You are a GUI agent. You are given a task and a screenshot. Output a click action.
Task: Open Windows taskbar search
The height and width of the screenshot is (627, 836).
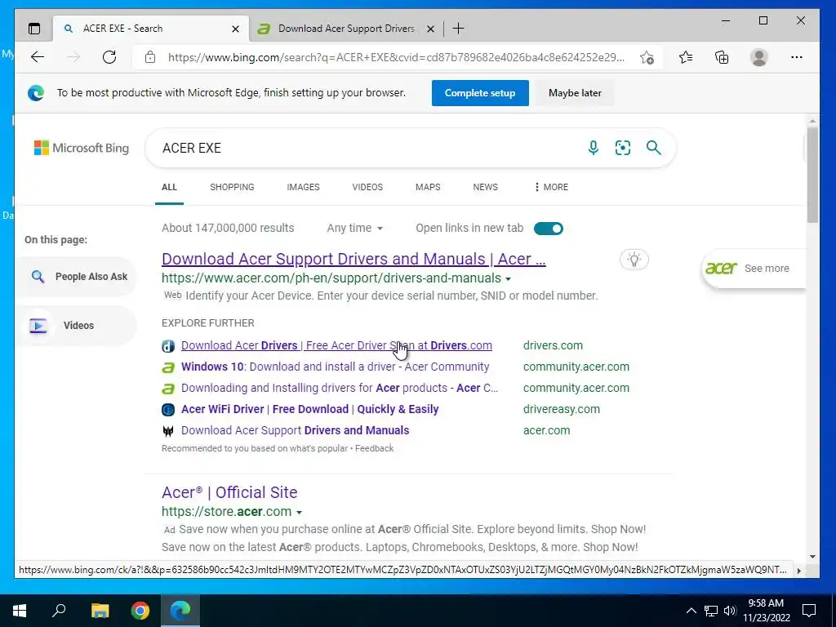click(59, 611)
